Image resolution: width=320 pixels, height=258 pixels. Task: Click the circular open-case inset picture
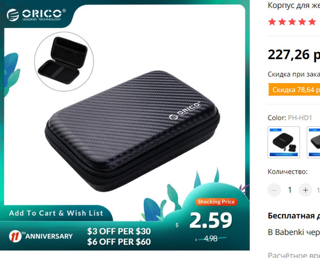64,61
